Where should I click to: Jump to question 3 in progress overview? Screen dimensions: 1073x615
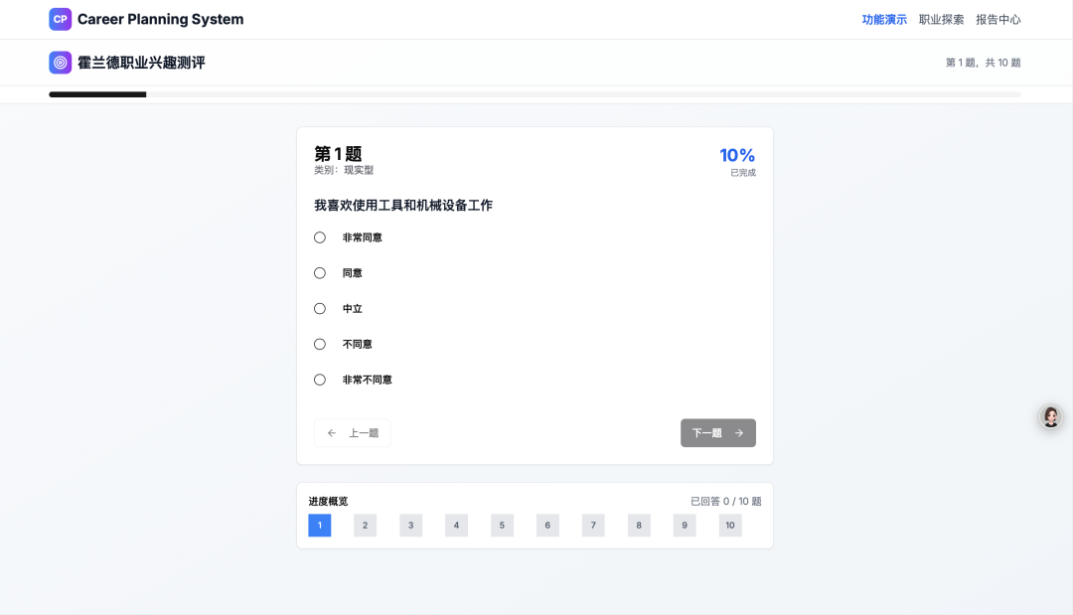(x=411, y=526)
